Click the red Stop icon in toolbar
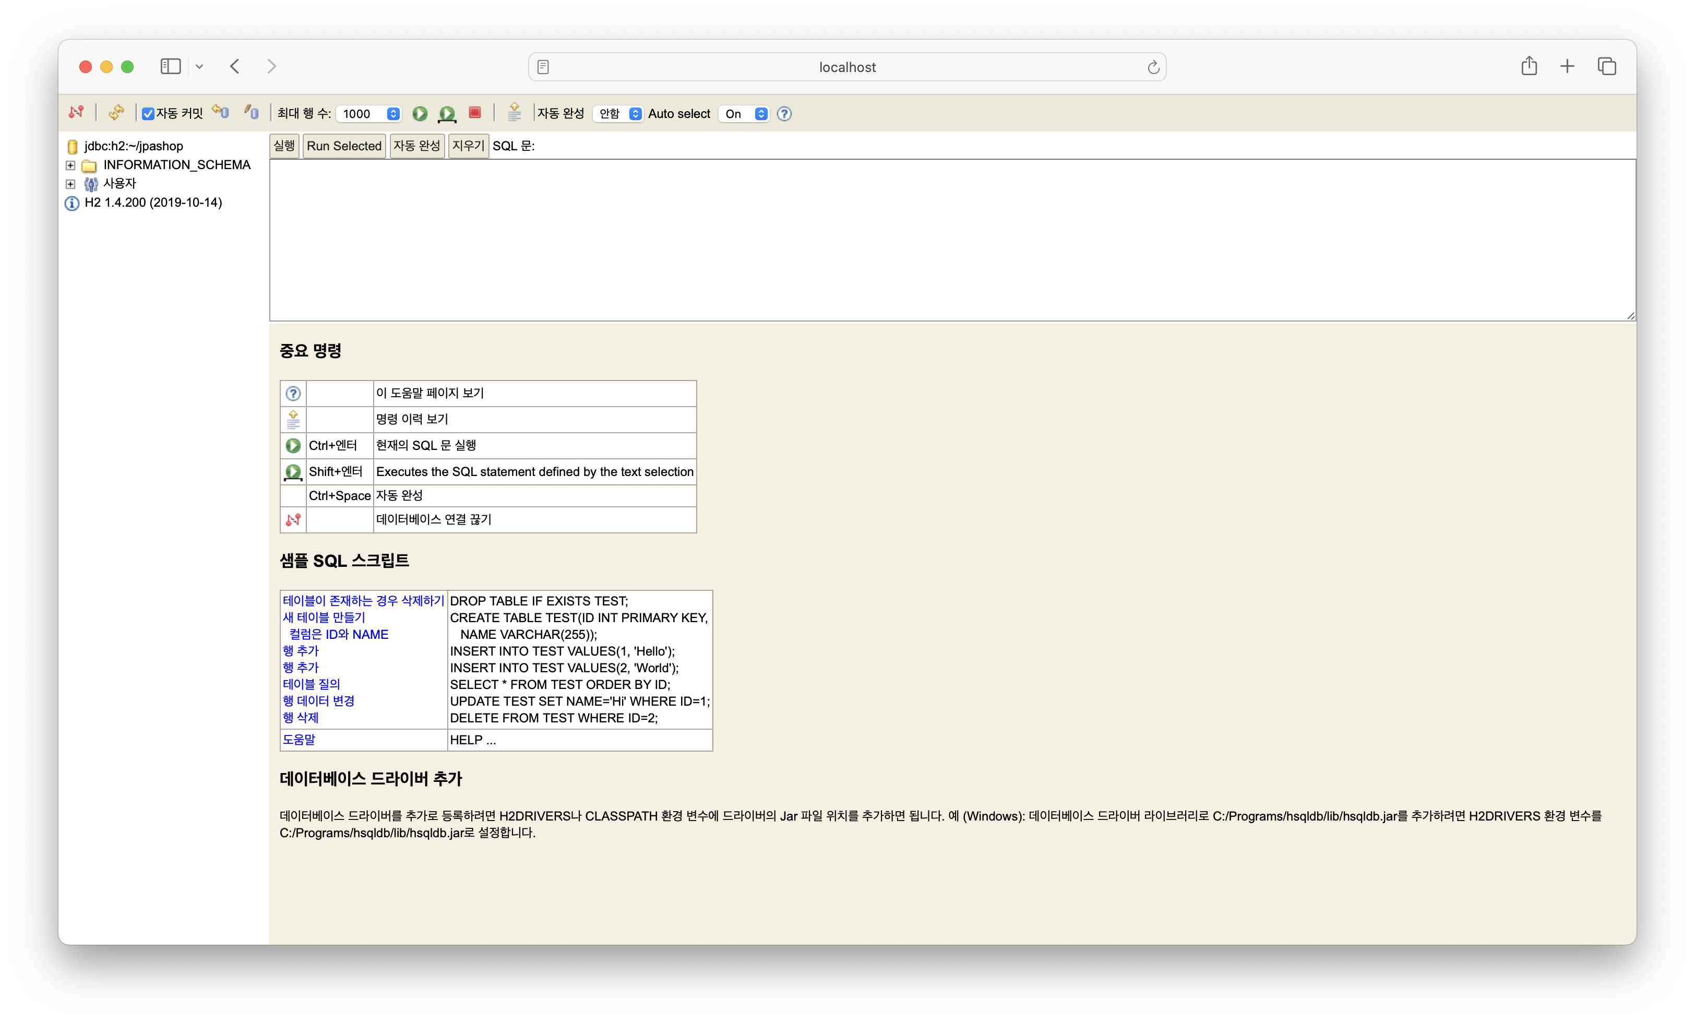 coord(475,112)
